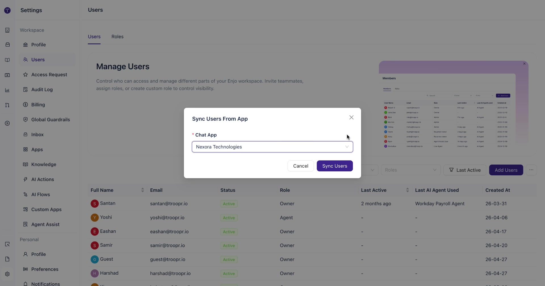
Task: Sort by Full Name column
Action: point(142,190)
